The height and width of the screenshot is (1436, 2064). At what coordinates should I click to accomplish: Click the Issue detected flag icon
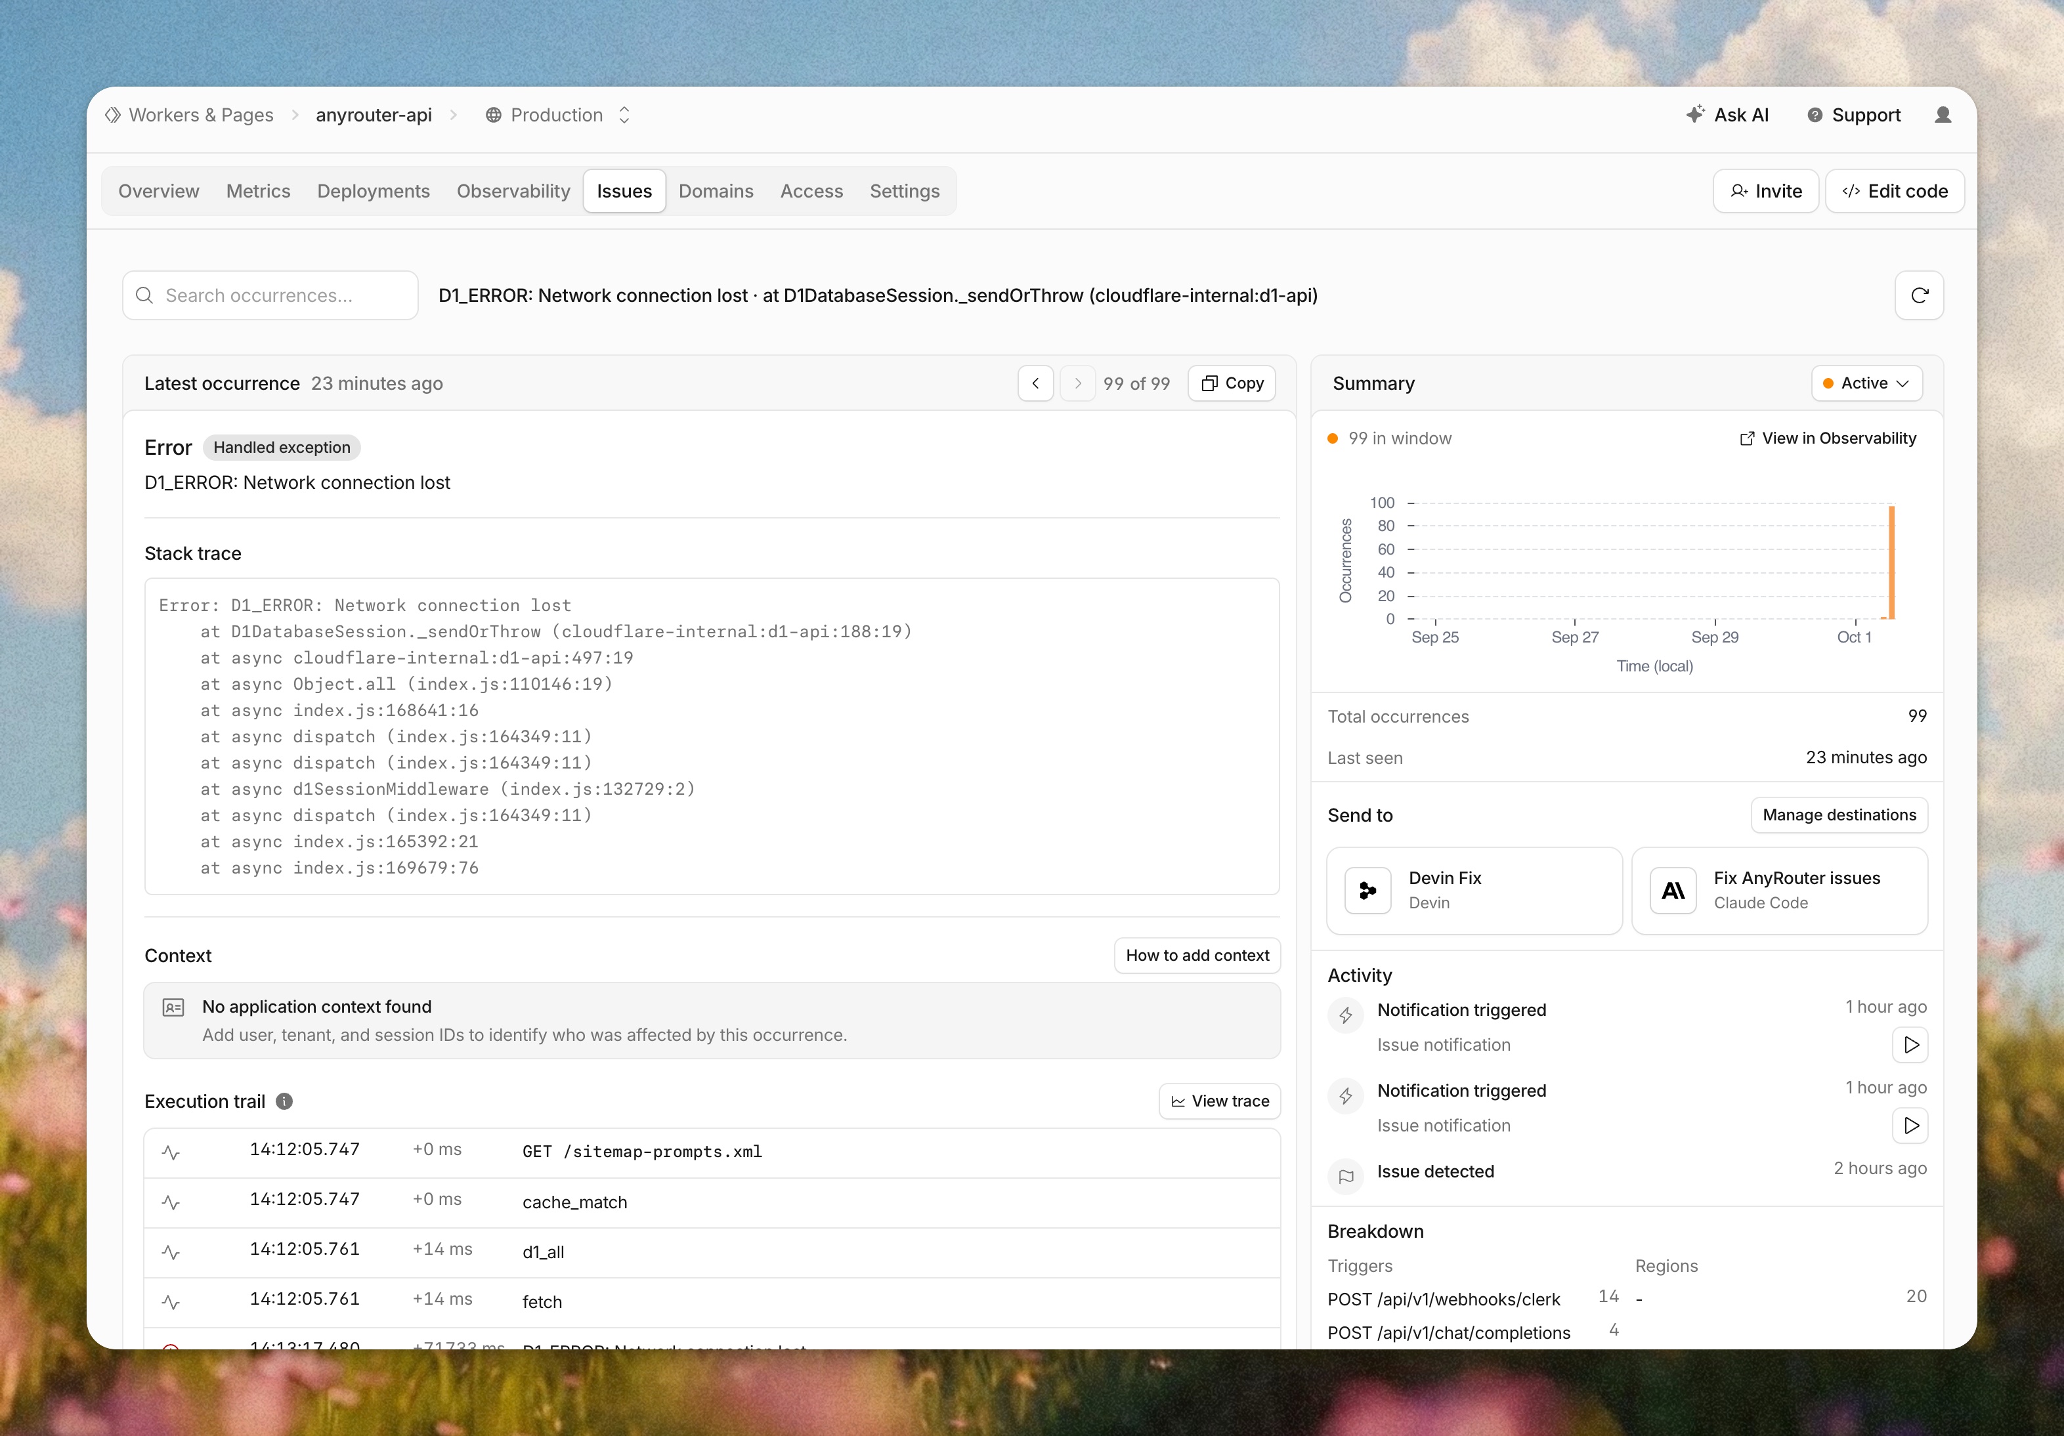point(1346,1176)
